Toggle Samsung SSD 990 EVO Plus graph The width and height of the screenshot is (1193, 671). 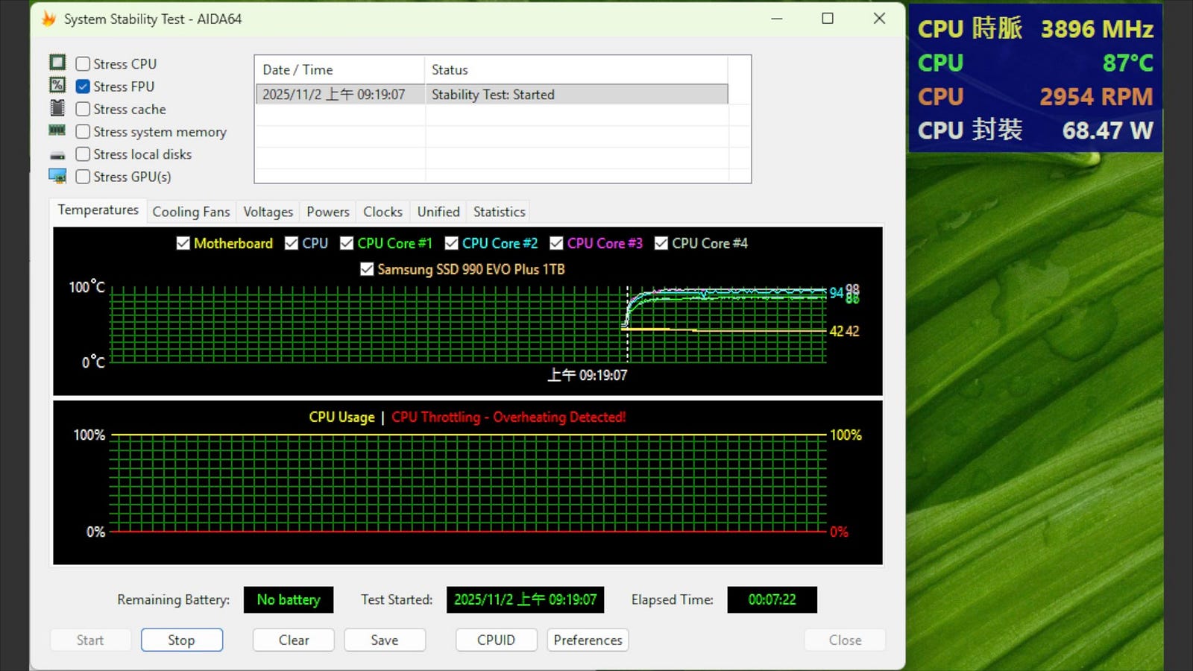(x=367, y=269)
